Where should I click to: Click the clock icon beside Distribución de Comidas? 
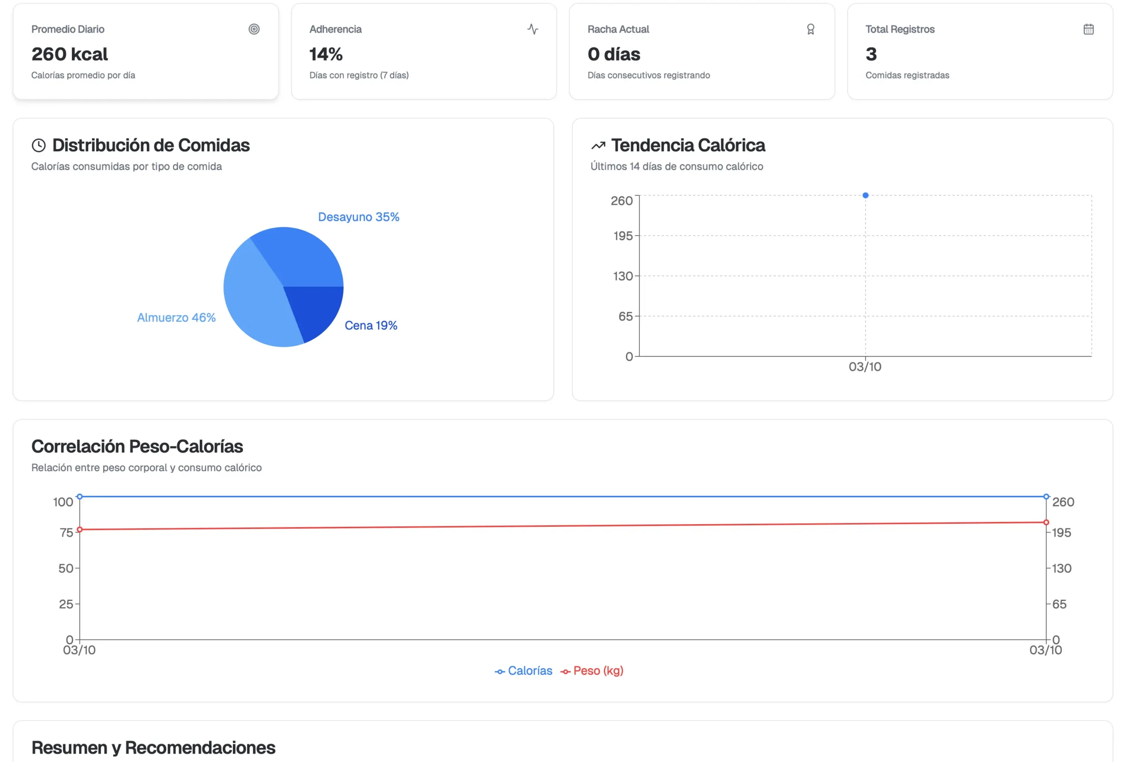click(39, 145)
